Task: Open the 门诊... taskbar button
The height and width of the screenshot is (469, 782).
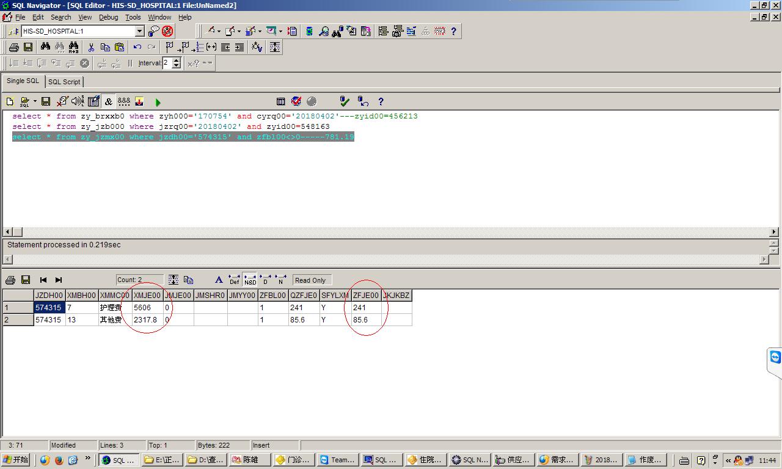Action: (x=294, y=460)
